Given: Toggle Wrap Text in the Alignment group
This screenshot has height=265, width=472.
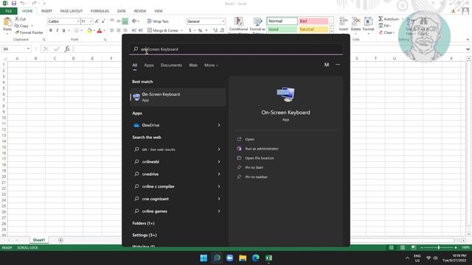Looking at the screenshot, I should tap(158, 21).
